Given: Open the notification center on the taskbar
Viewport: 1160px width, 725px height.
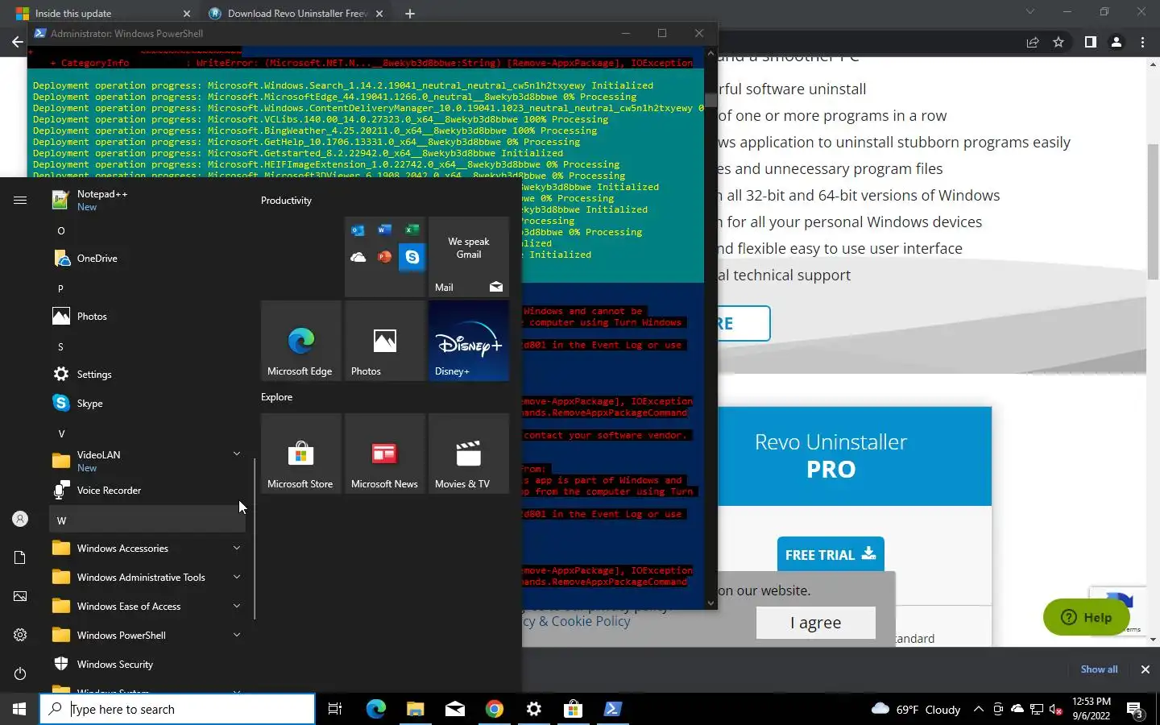Looking at the screenshot, I should pyautogui.click(x=1135, y=710).
